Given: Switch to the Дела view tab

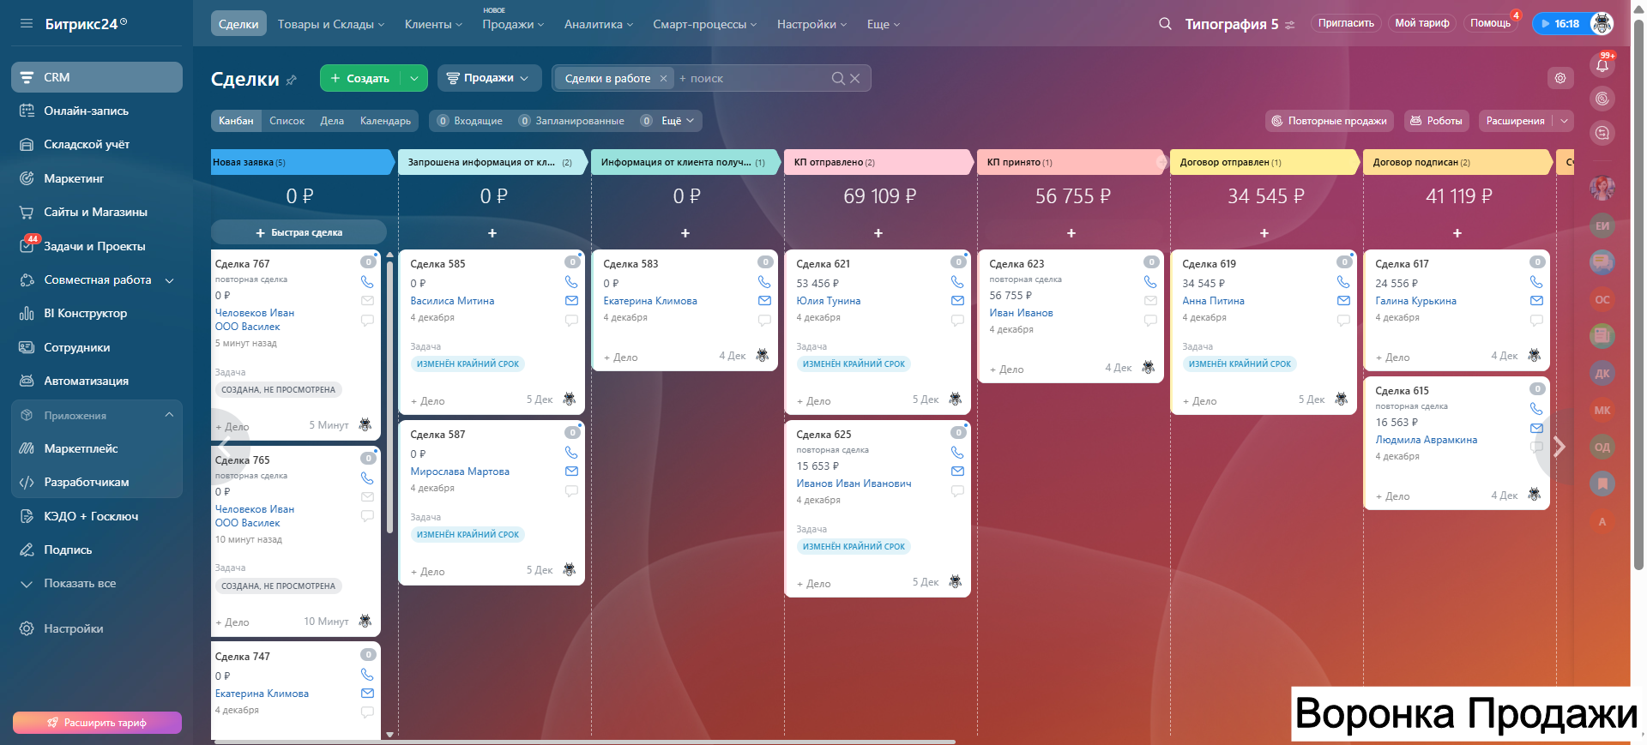Looking at the screenshot, I should (332, 121).
